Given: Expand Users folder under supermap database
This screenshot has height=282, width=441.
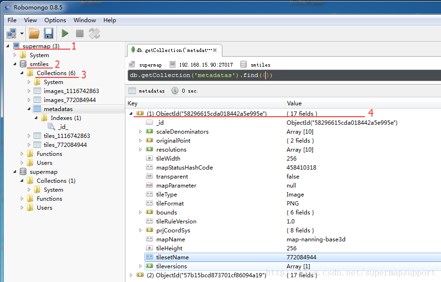Looking at the screenshot, I should (22, 208).
